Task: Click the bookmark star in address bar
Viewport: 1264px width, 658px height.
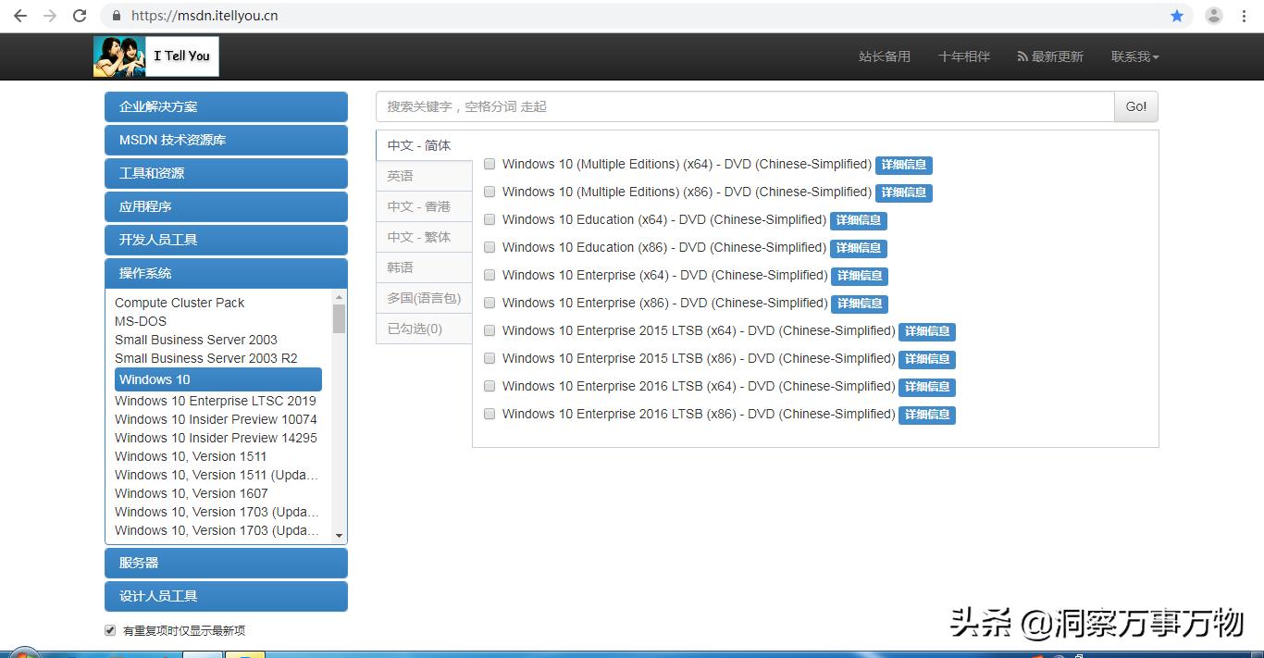Action: point(1176,15)
